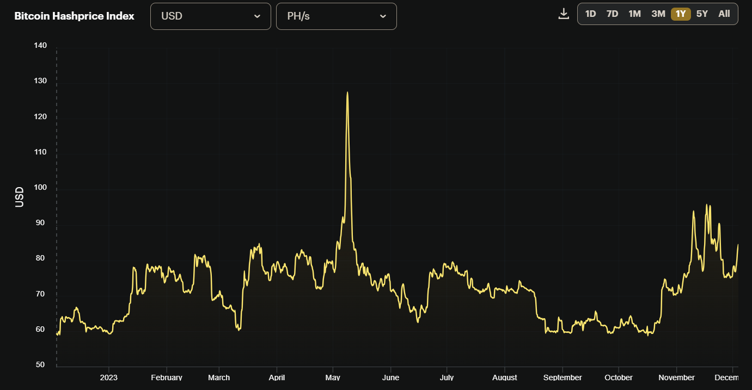Click the Bitcoin Hashprice Index title
The width and height of the screenshot is (752, 390).
point(74,16)
